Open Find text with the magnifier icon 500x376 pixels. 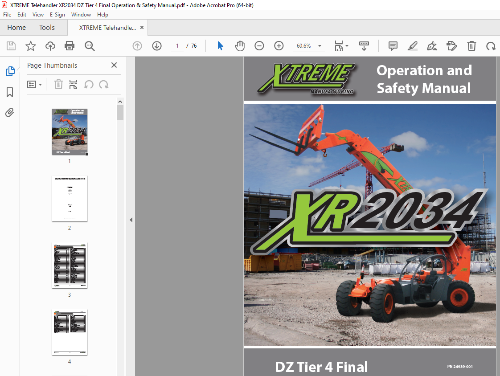click(x=90, y=46)
